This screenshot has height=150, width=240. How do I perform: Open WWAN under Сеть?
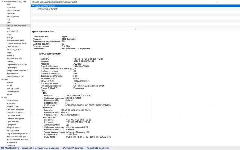pos(10,82)
